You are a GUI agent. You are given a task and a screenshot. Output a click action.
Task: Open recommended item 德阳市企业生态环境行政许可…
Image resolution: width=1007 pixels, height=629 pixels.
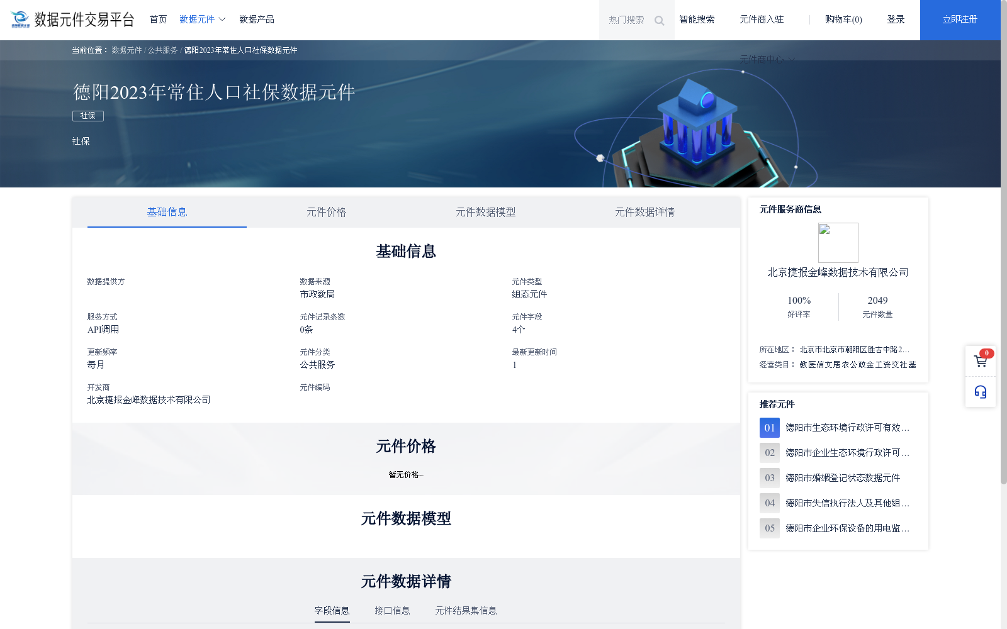point(847,453)
